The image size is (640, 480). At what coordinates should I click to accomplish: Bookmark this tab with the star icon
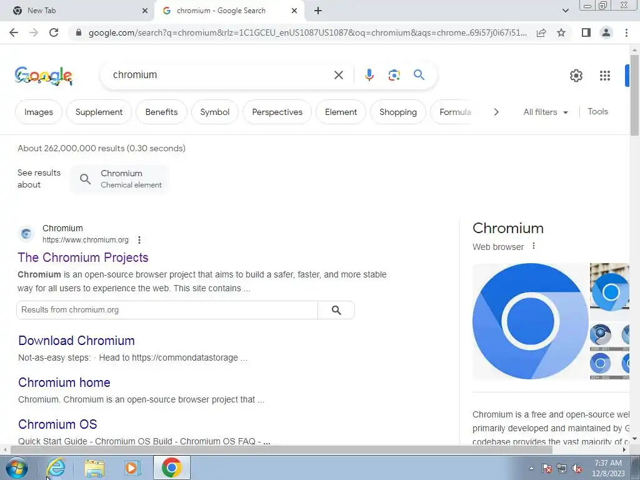click(561, 32)
